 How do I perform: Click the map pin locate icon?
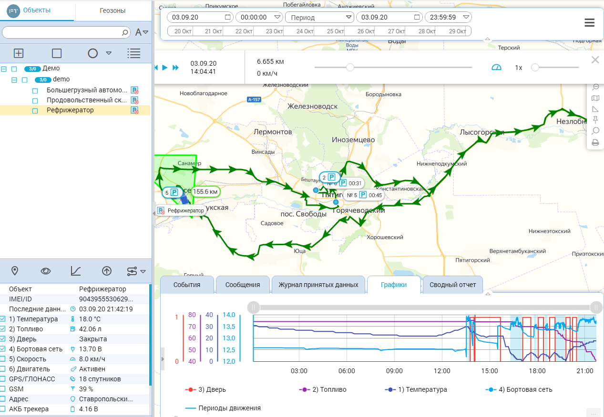15,271
